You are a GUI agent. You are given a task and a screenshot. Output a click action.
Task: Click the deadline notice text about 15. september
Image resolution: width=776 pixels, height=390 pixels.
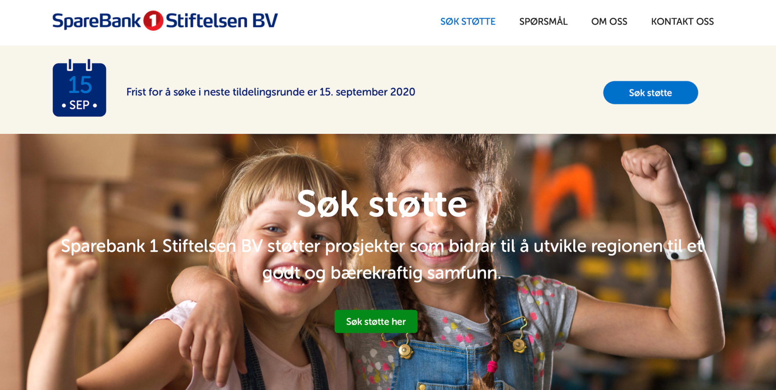[271, 92]
